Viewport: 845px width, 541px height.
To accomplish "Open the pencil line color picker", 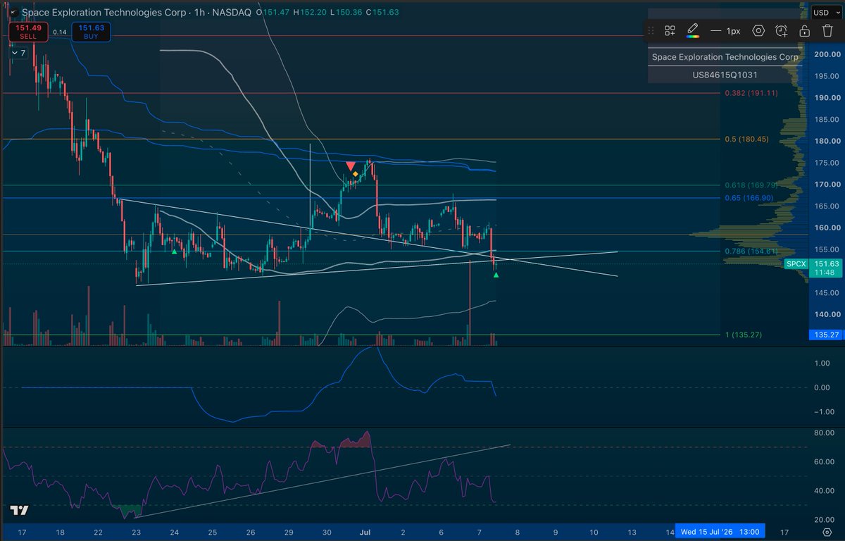I will [x=693, y=31].
